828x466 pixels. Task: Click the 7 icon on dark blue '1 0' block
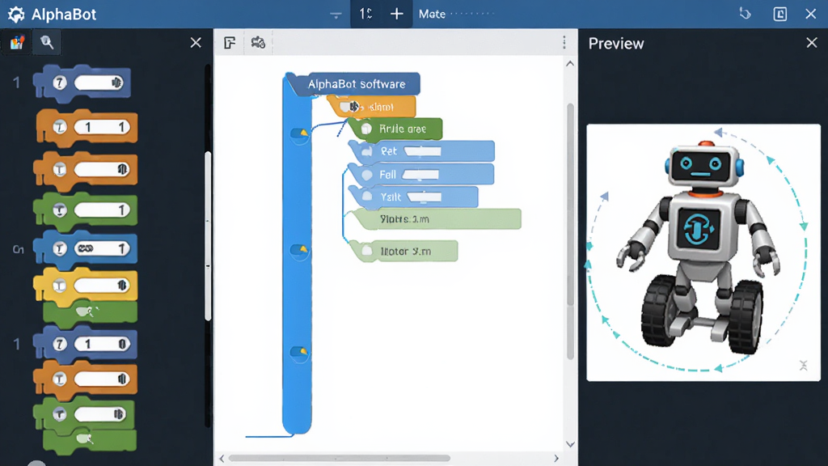click(x=60, y=345)
